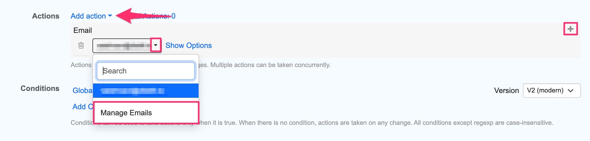Open the Add action dropdown
Screen dimensions: 590x141
click(x=88, y=16)
